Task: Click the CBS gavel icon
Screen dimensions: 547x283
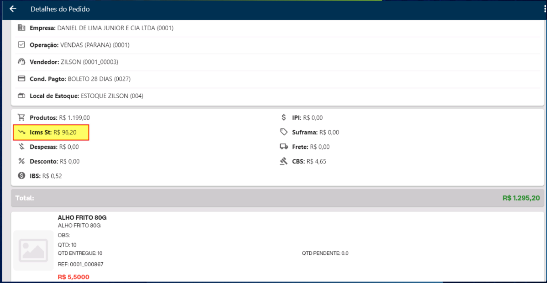Action: click(x=283, y=161)
